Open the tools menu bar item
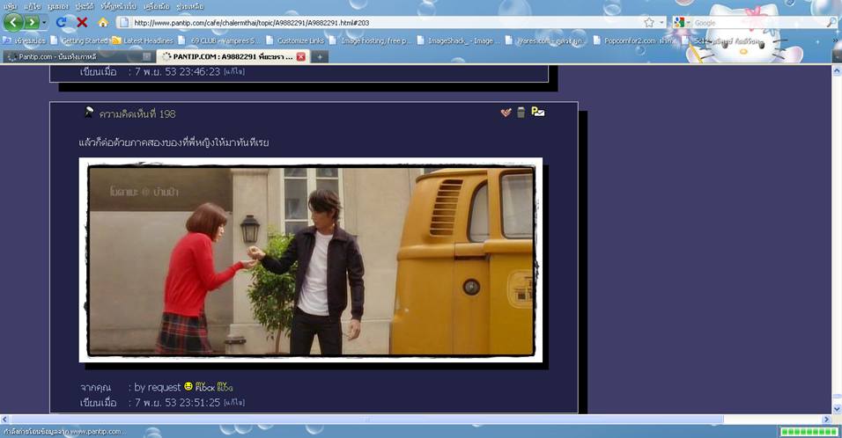Screen dimensions: 842x438 click(x=156, y=6)
